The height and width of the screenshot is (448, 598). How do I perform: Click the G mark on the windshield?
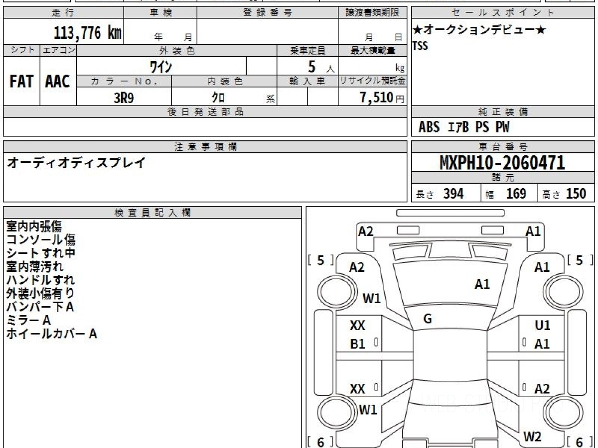[x=427, y=320]
